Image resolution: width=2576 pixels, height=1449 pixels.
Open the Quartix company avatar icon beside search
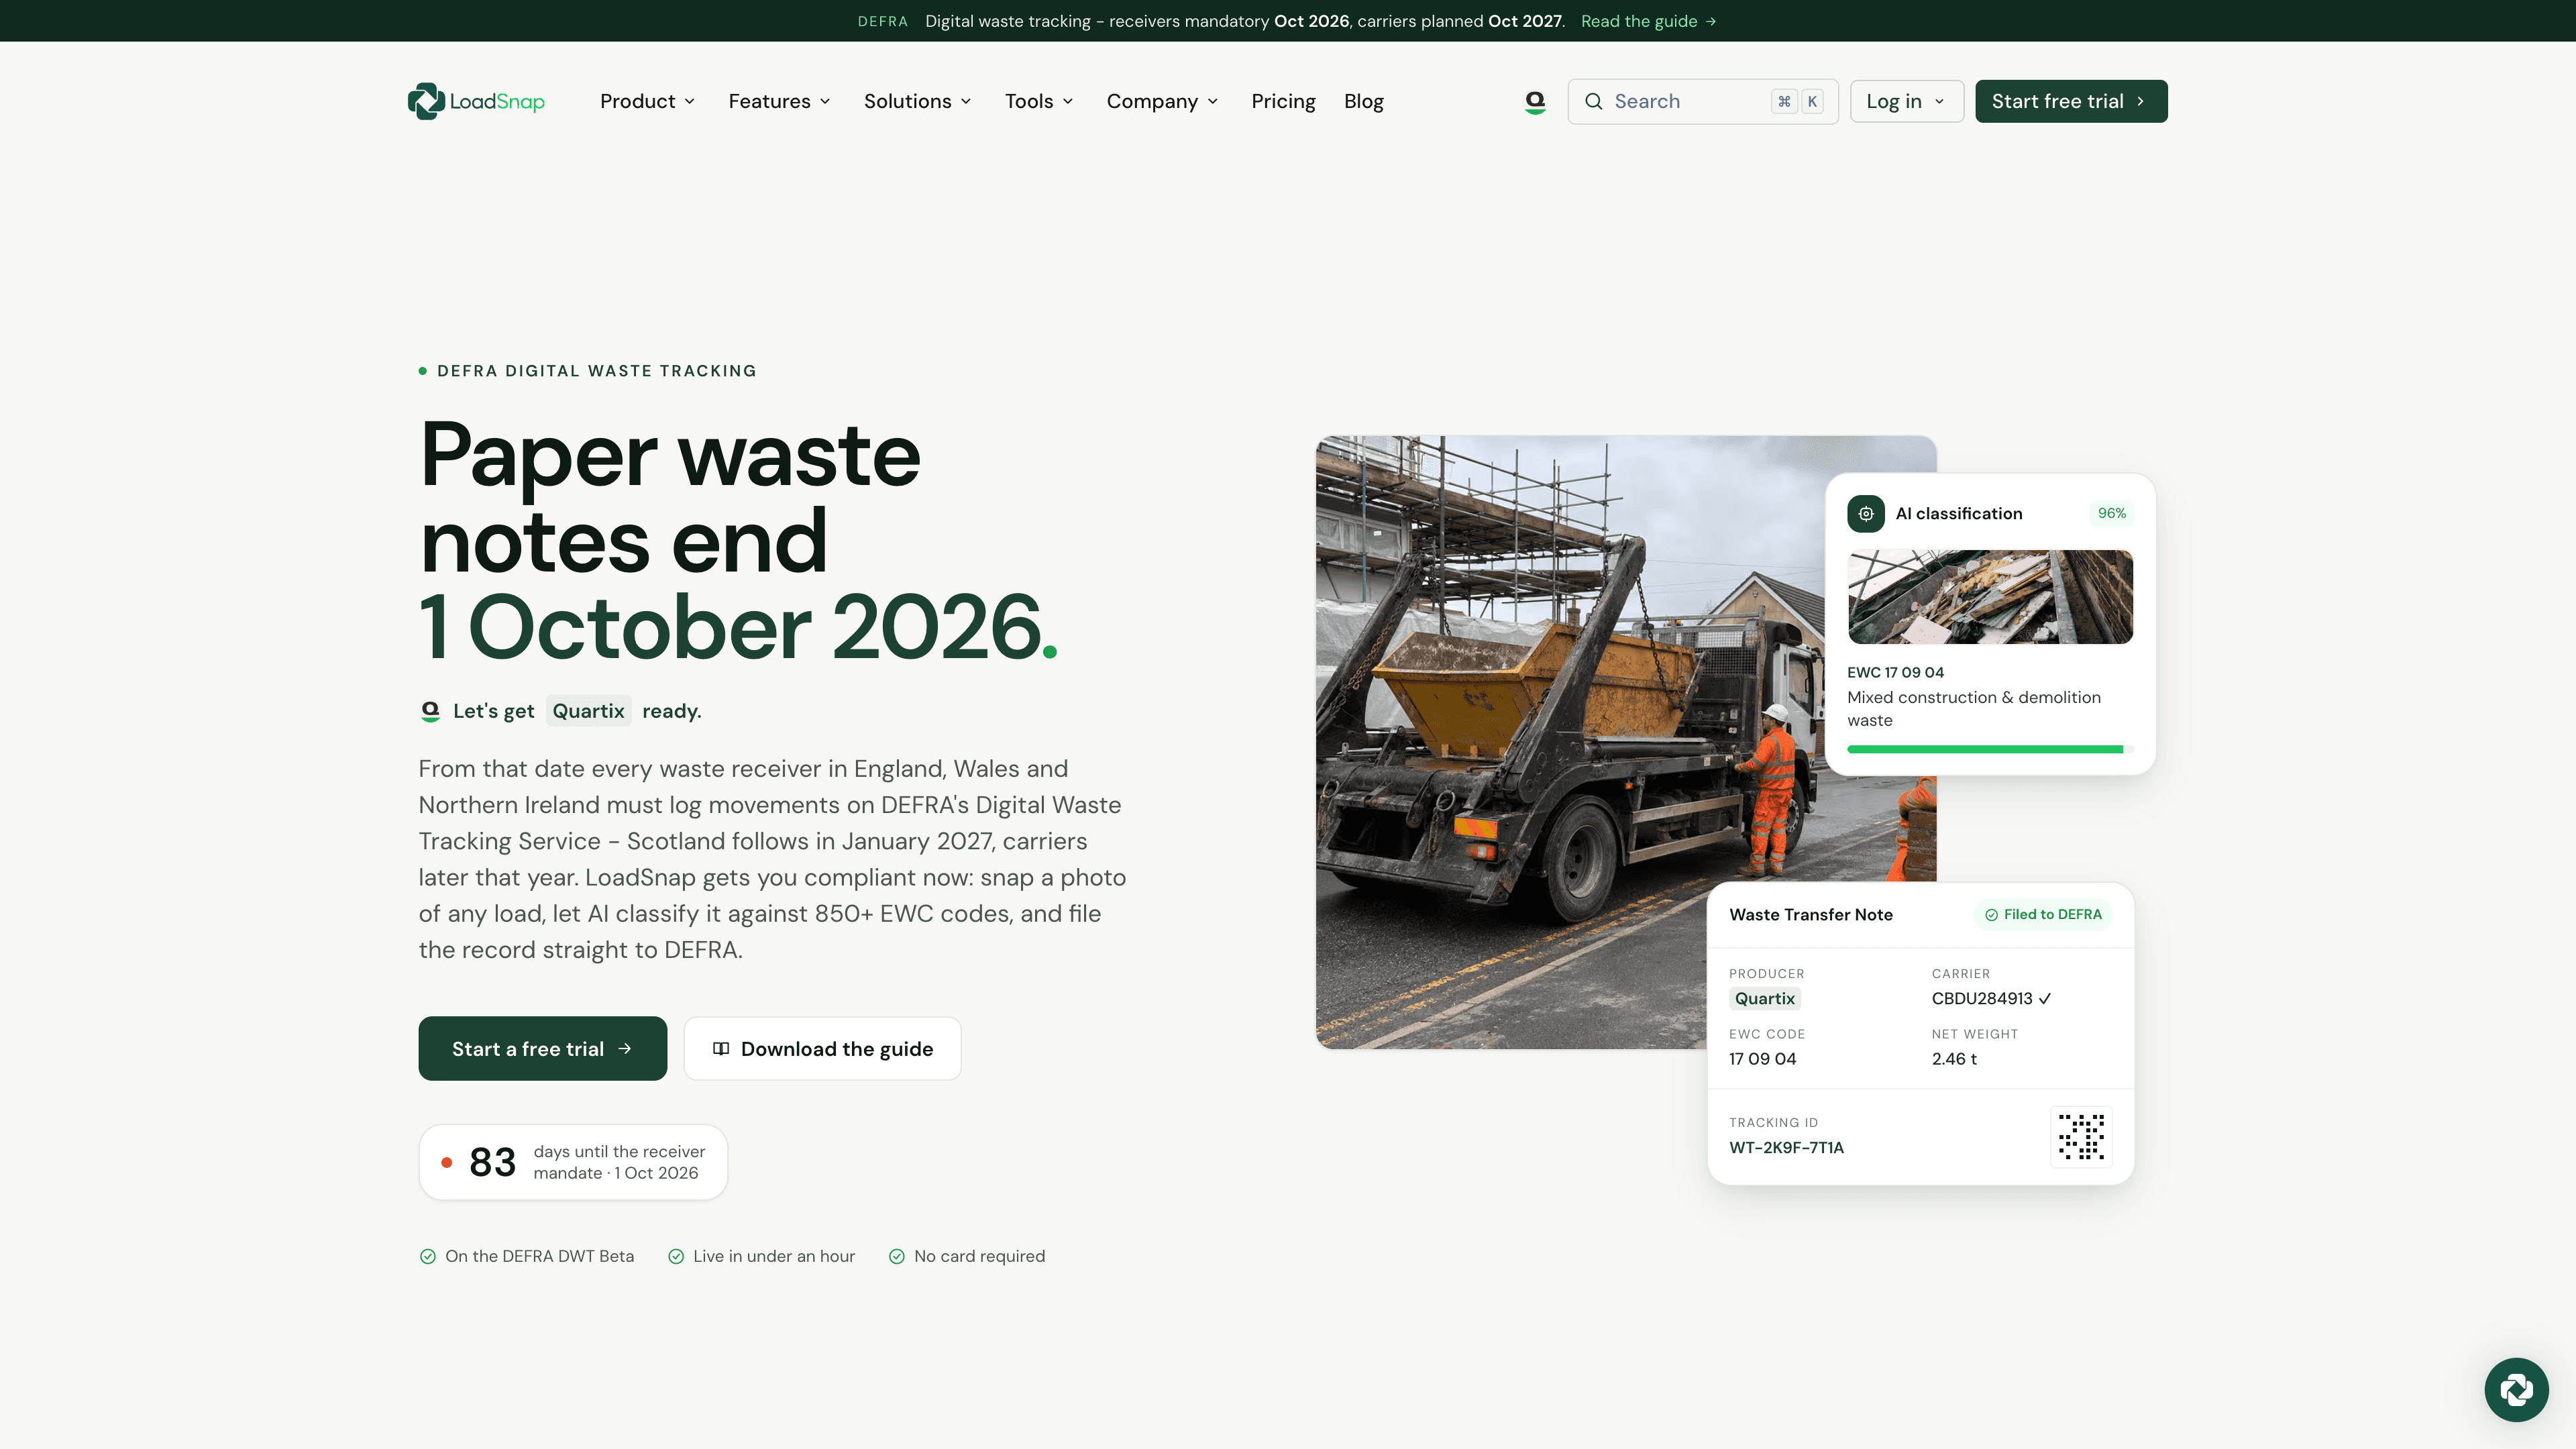(1535, 101)
